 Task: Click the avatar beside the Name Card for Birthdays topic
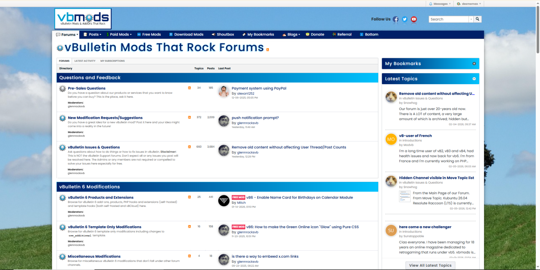pyautogui.click(x=224, y=200)
